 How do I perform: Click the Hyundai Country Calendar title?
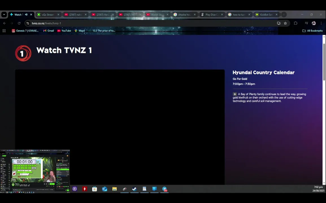[263, 72]
